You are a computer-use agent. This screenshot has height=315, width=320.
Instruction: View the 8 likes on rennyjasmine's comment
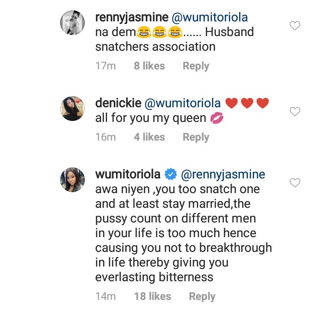click(x=149, y=66)
